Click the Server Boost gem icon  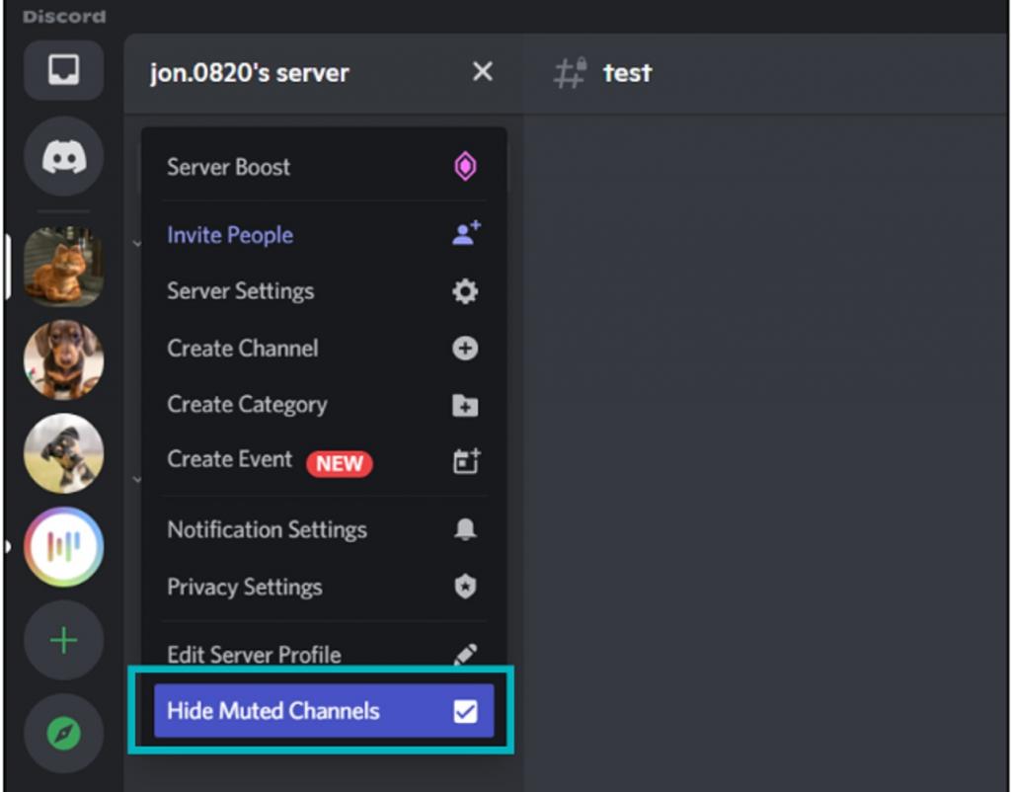pos(465,166)
